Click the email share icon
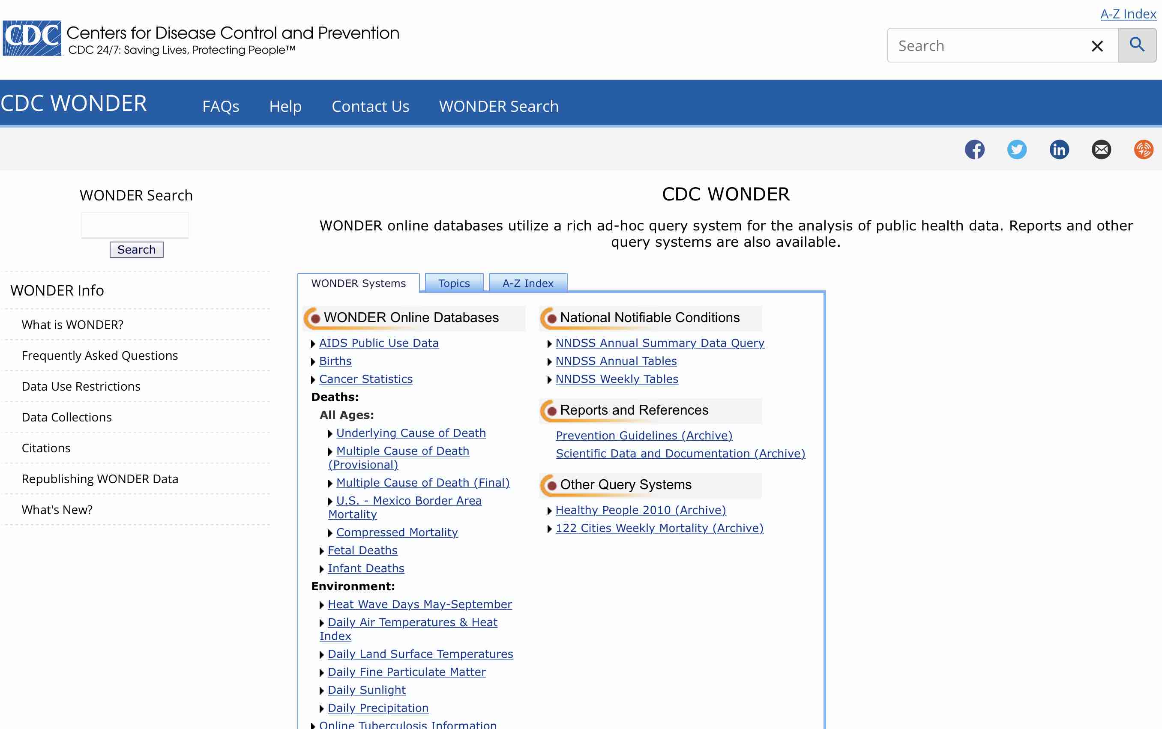 1101,149
